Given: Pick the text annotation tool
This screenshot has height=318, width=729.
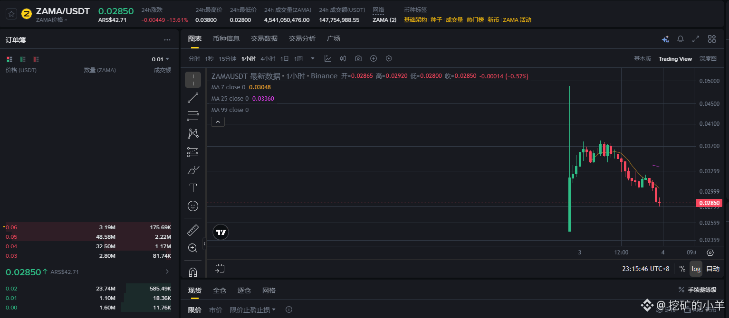Looking at the screenshot, I should (x=193, y=188).
